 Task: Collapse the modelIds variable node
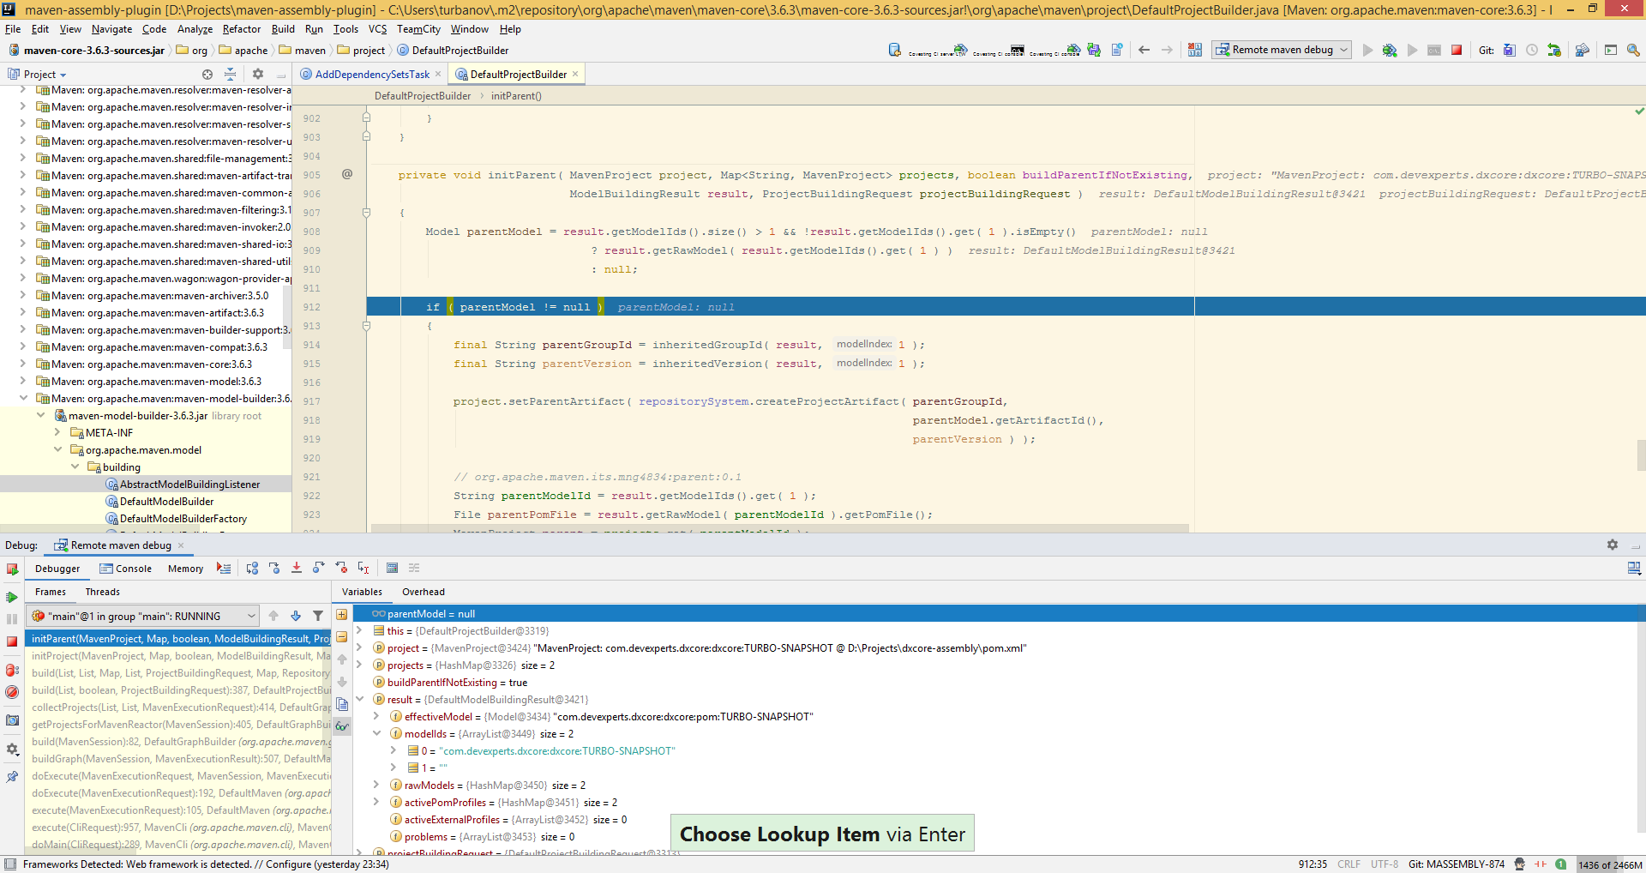pyautogui.click(x=376, y=733)
